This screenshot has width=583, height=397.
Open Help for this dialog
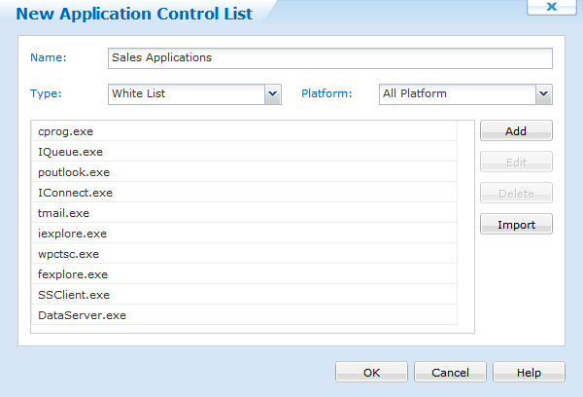[x=529, y=372]
